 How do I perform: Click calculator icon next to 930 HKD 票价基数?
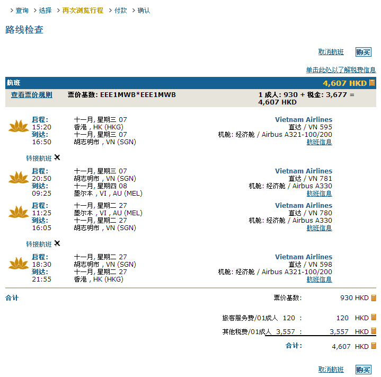[x=373, y=298]
